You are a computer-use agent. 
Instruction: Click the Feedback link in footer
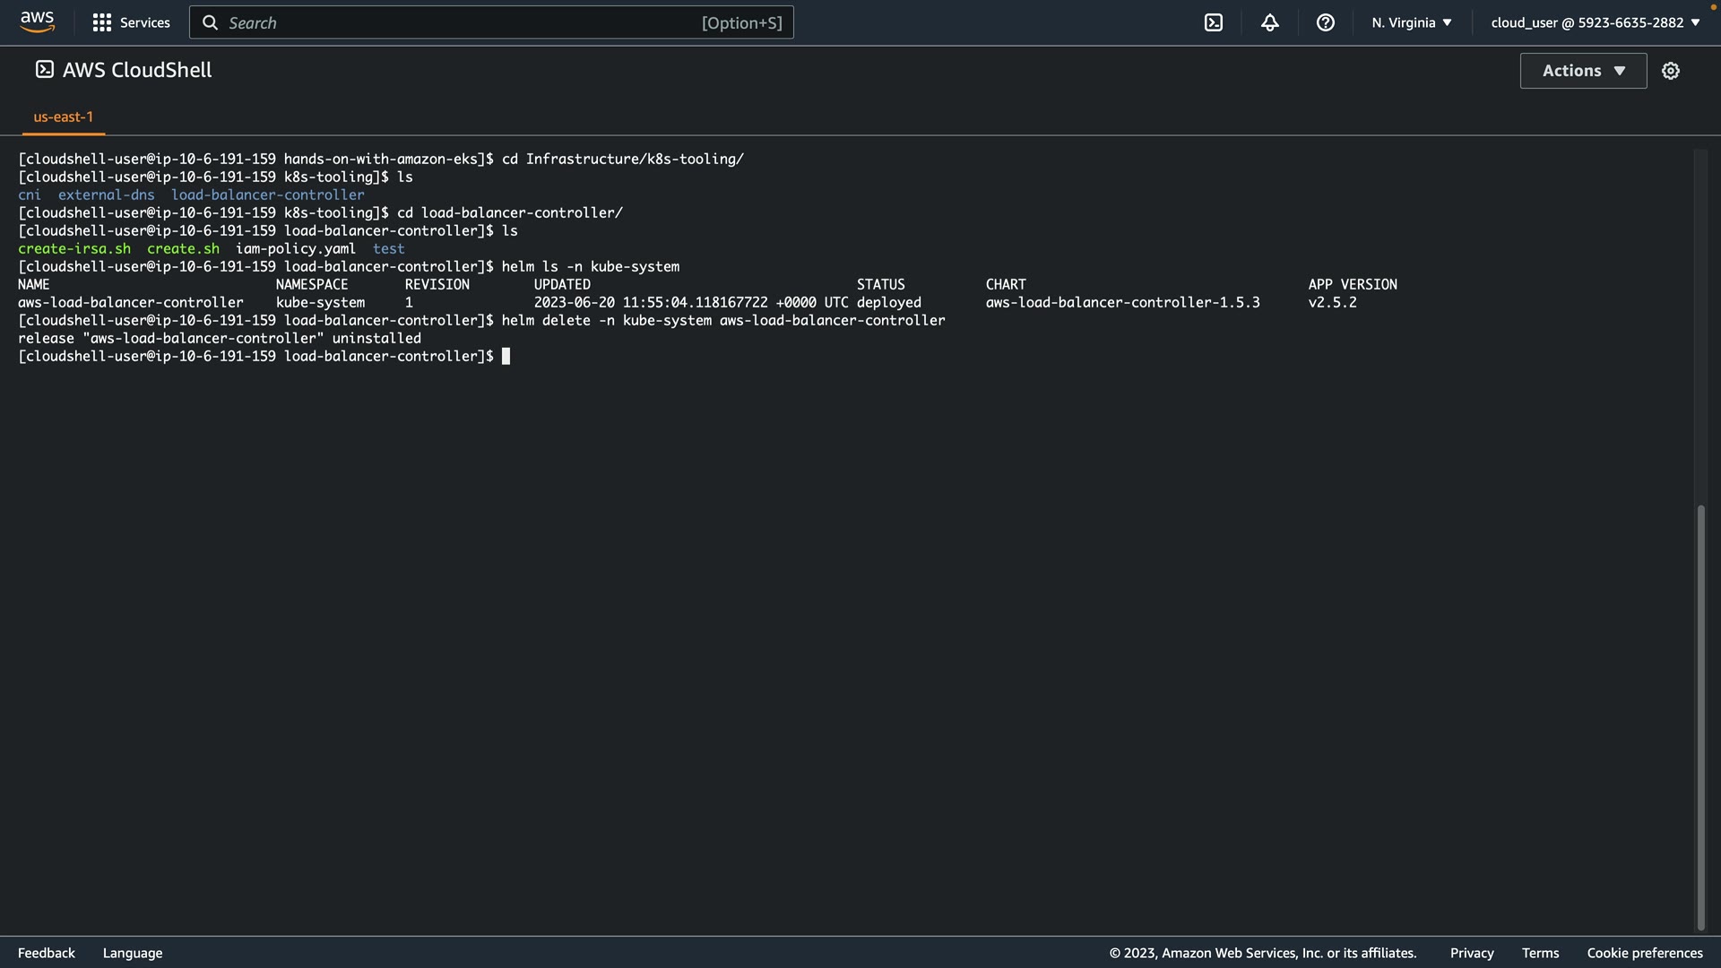47,953
